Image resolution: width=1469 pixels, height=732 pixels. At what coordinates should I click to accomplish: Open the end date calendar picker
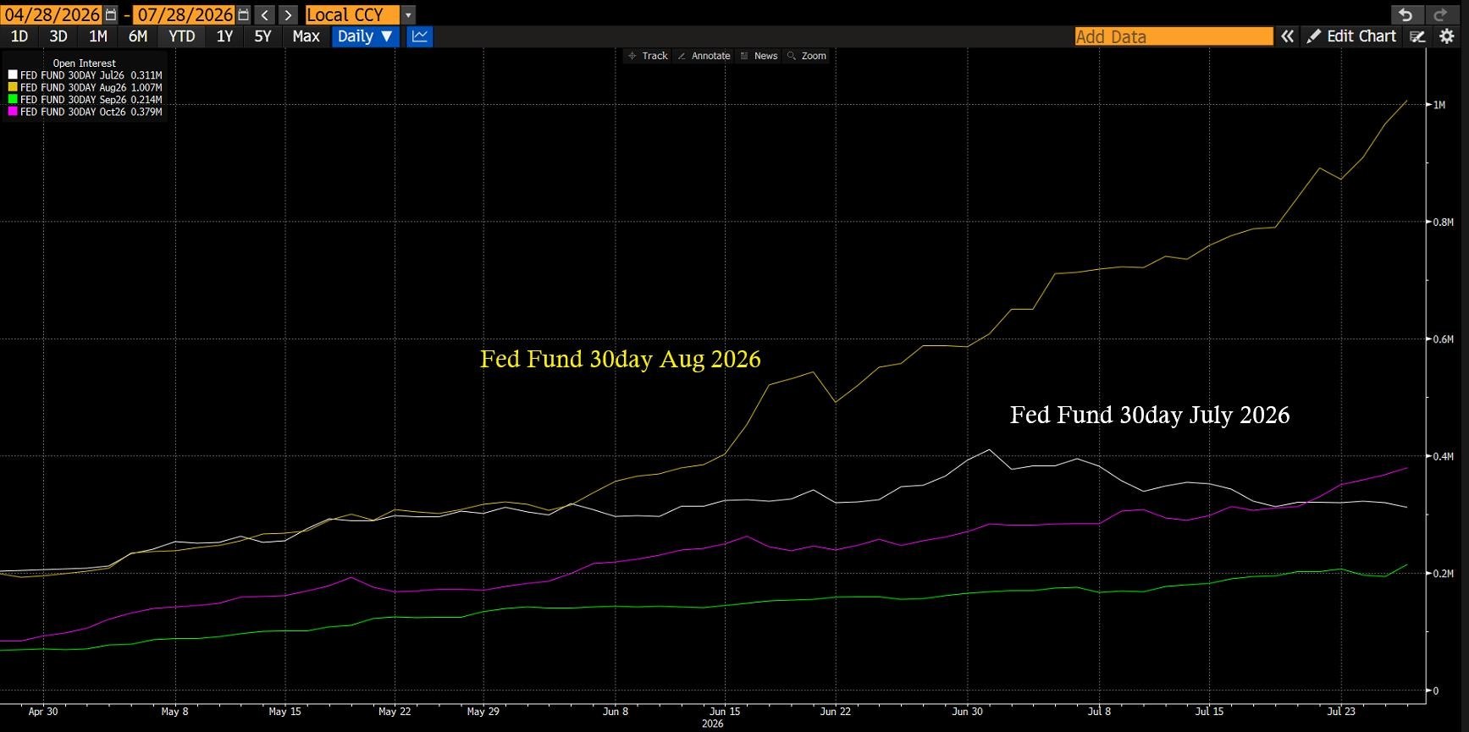click(x=244, y=15)
